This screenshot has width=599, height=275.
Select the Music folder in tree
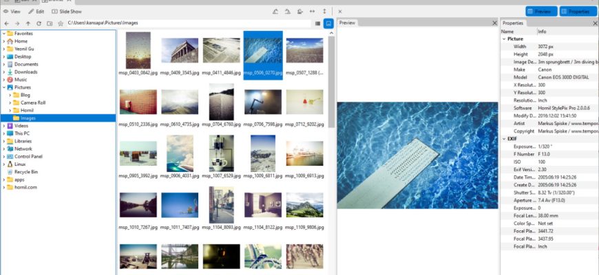click(17, 80)
